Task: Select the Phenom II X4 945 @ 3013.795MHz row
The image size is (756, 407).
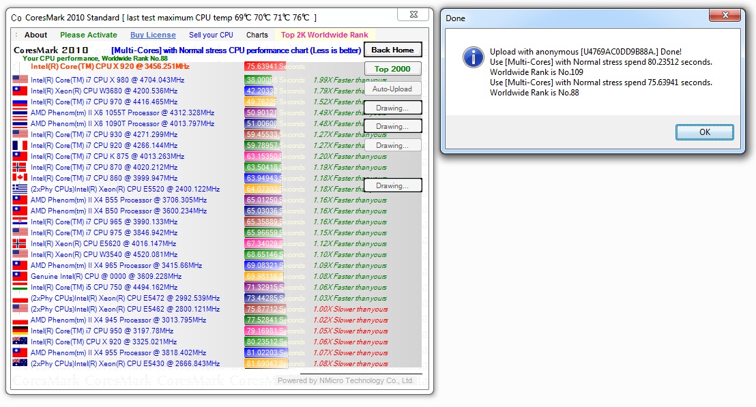Action: click(x=118, y=320)
